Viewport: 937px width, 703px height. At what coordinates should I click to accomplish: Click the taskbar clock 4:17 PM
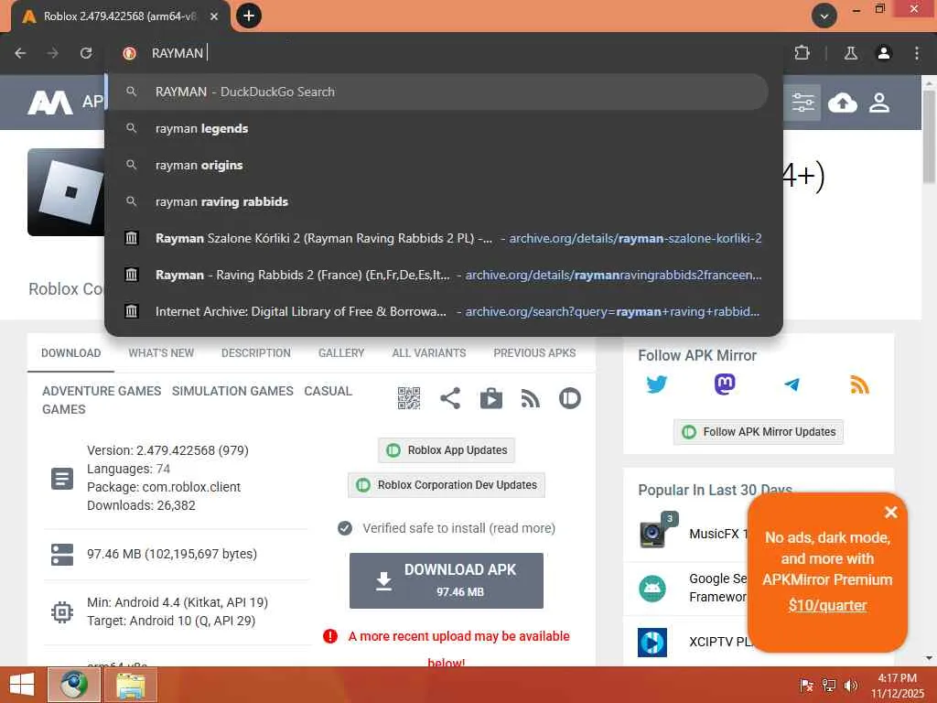[897, 678]
